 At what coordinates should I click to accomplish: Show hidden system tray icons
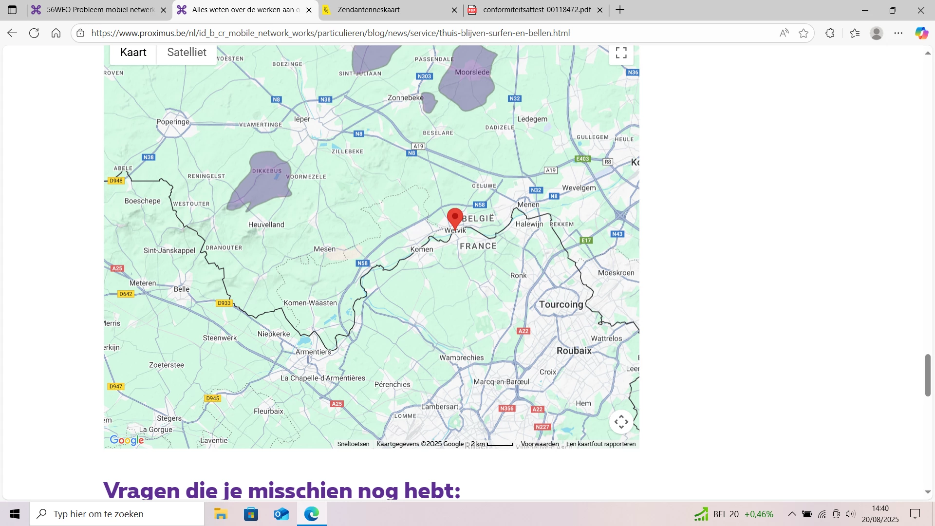[x=792, y=514]
